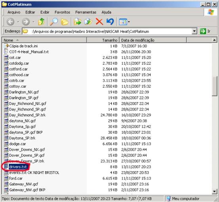Select events.txt OK NIGHT BRISTOL file

click(34, 172)
